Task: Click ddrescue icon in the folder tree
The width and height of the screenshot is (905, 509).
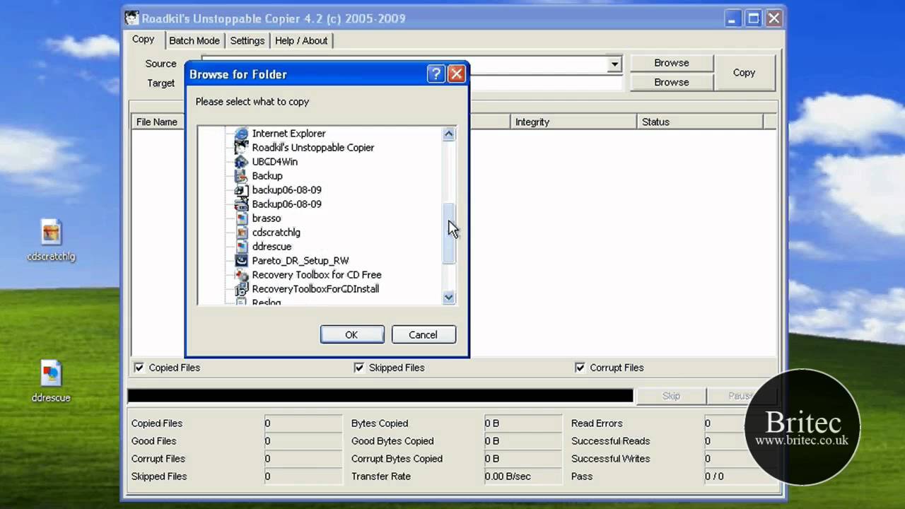Action: pos(241,246)
